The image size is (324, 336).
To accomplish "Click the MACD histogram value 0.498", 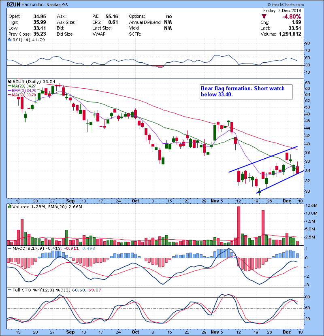I will point(89,248).
